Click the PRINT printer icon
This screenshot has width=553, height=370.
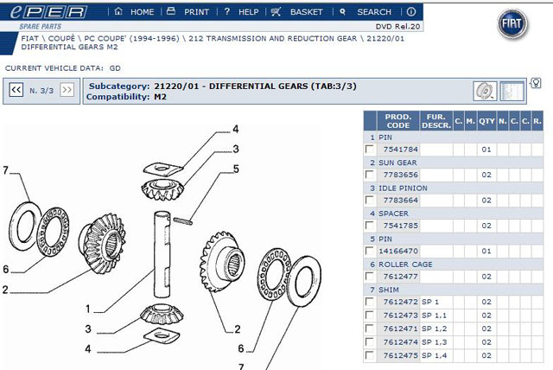(x=170, y=12)
